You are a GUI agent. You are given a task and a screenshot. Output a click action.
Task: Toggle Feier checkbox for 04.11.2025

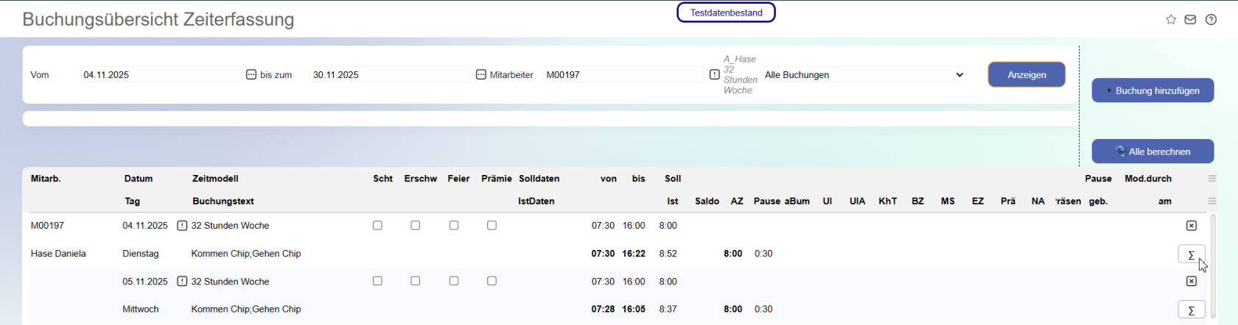pyautogui.click(x=454, y=226)
